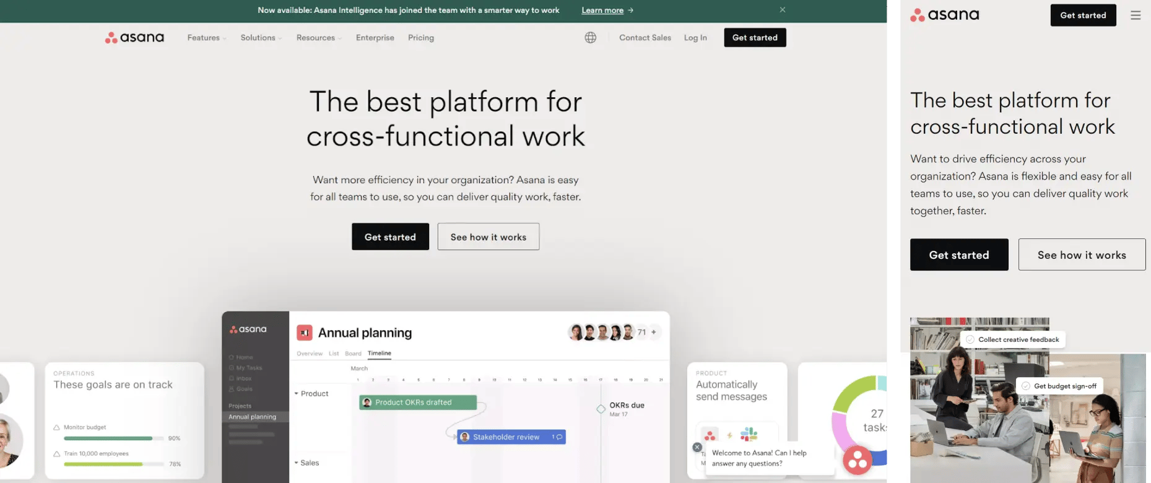The width and height of the screenshot is (1151, 483).
Task: Switch to the Overview tab
Action: click(310, 354)
